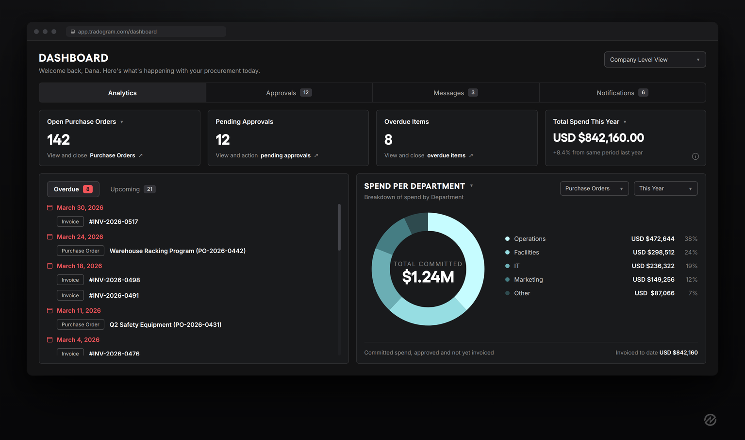The height and width of the screenshot is (440, 745).
Task: Open the This Year period dropdown
Action: [x=665, y=188]
